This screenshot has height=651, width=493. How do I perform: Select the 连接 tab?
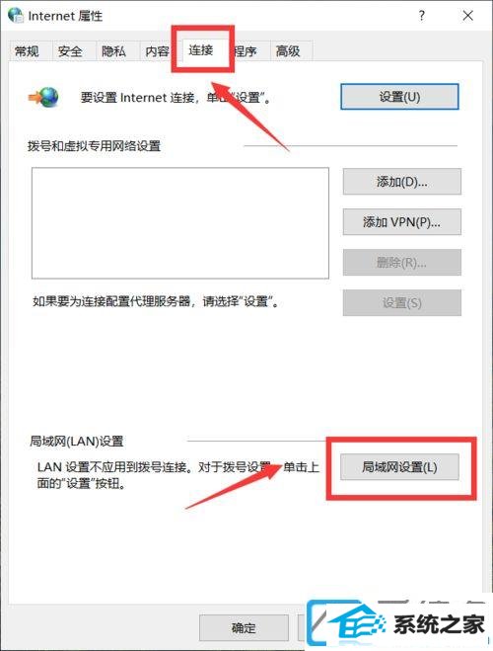(x=201, y=50)
